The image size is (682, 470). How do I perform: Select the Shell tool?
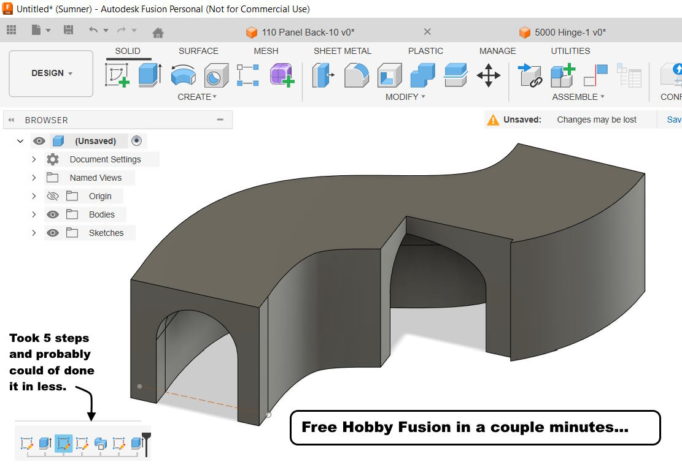[389, 75]
